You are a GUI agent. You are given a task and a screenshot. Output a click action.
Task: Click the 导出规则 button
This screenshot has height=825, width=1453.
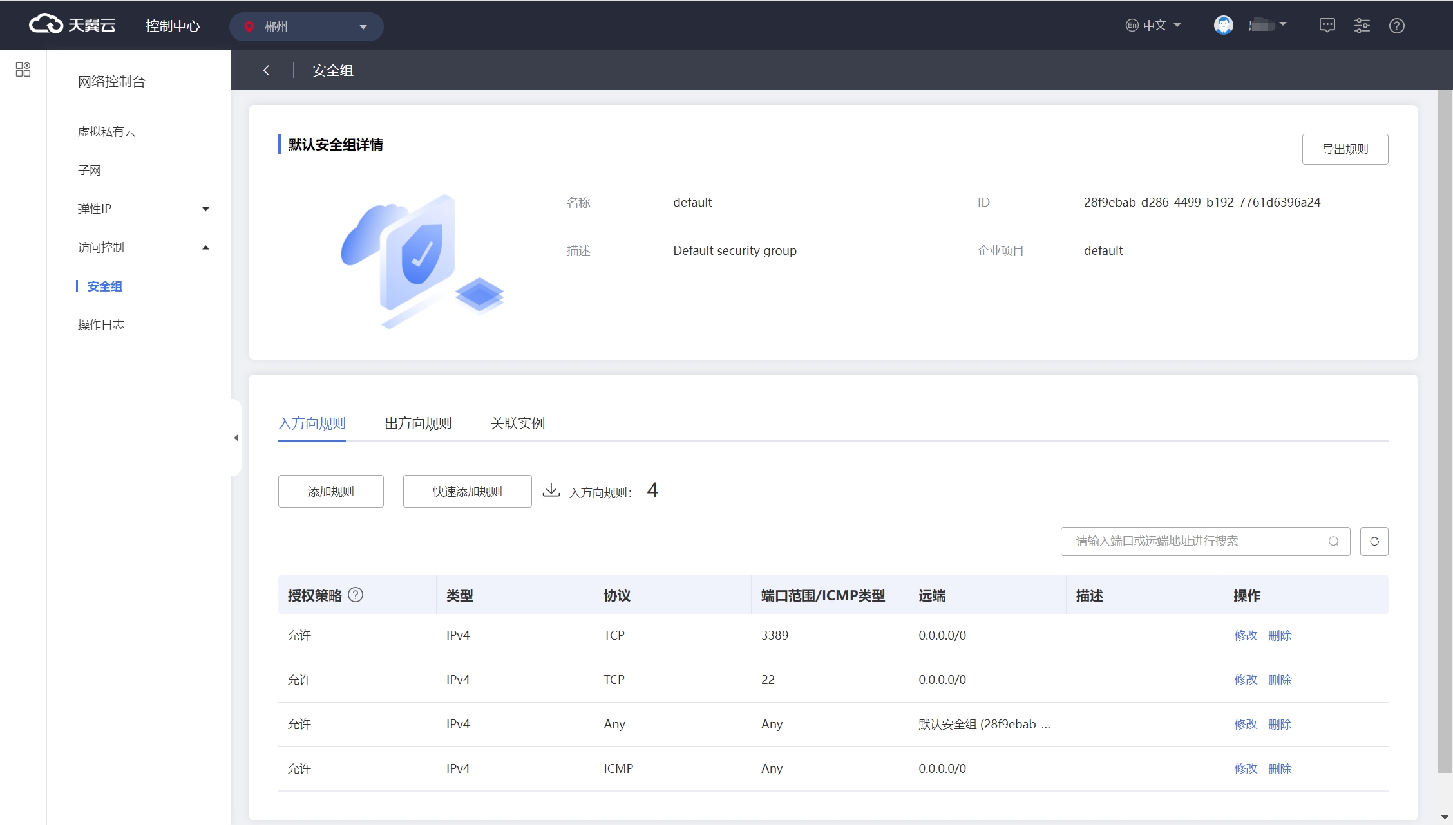click(x=1345, y=149)
